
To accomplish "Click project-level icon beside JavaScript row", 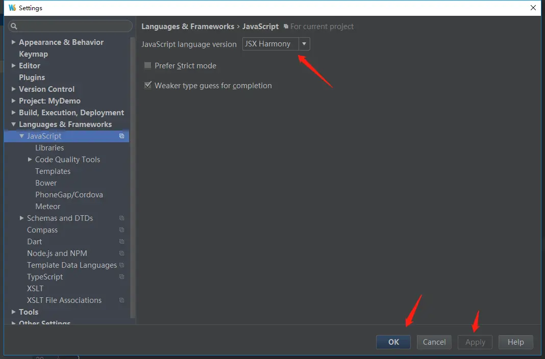I will pyautogui.click(x=121, y=136).
